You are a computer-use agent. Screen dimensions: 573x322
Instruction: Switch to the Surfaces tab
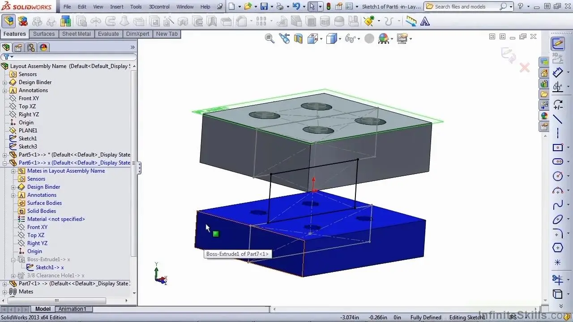(44, 34)
